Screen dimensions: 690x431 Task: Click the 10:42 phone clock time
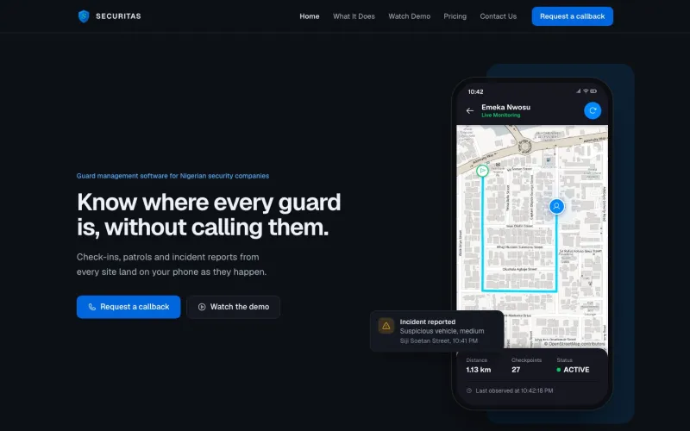pyautogui.click(x=476, y=91)
